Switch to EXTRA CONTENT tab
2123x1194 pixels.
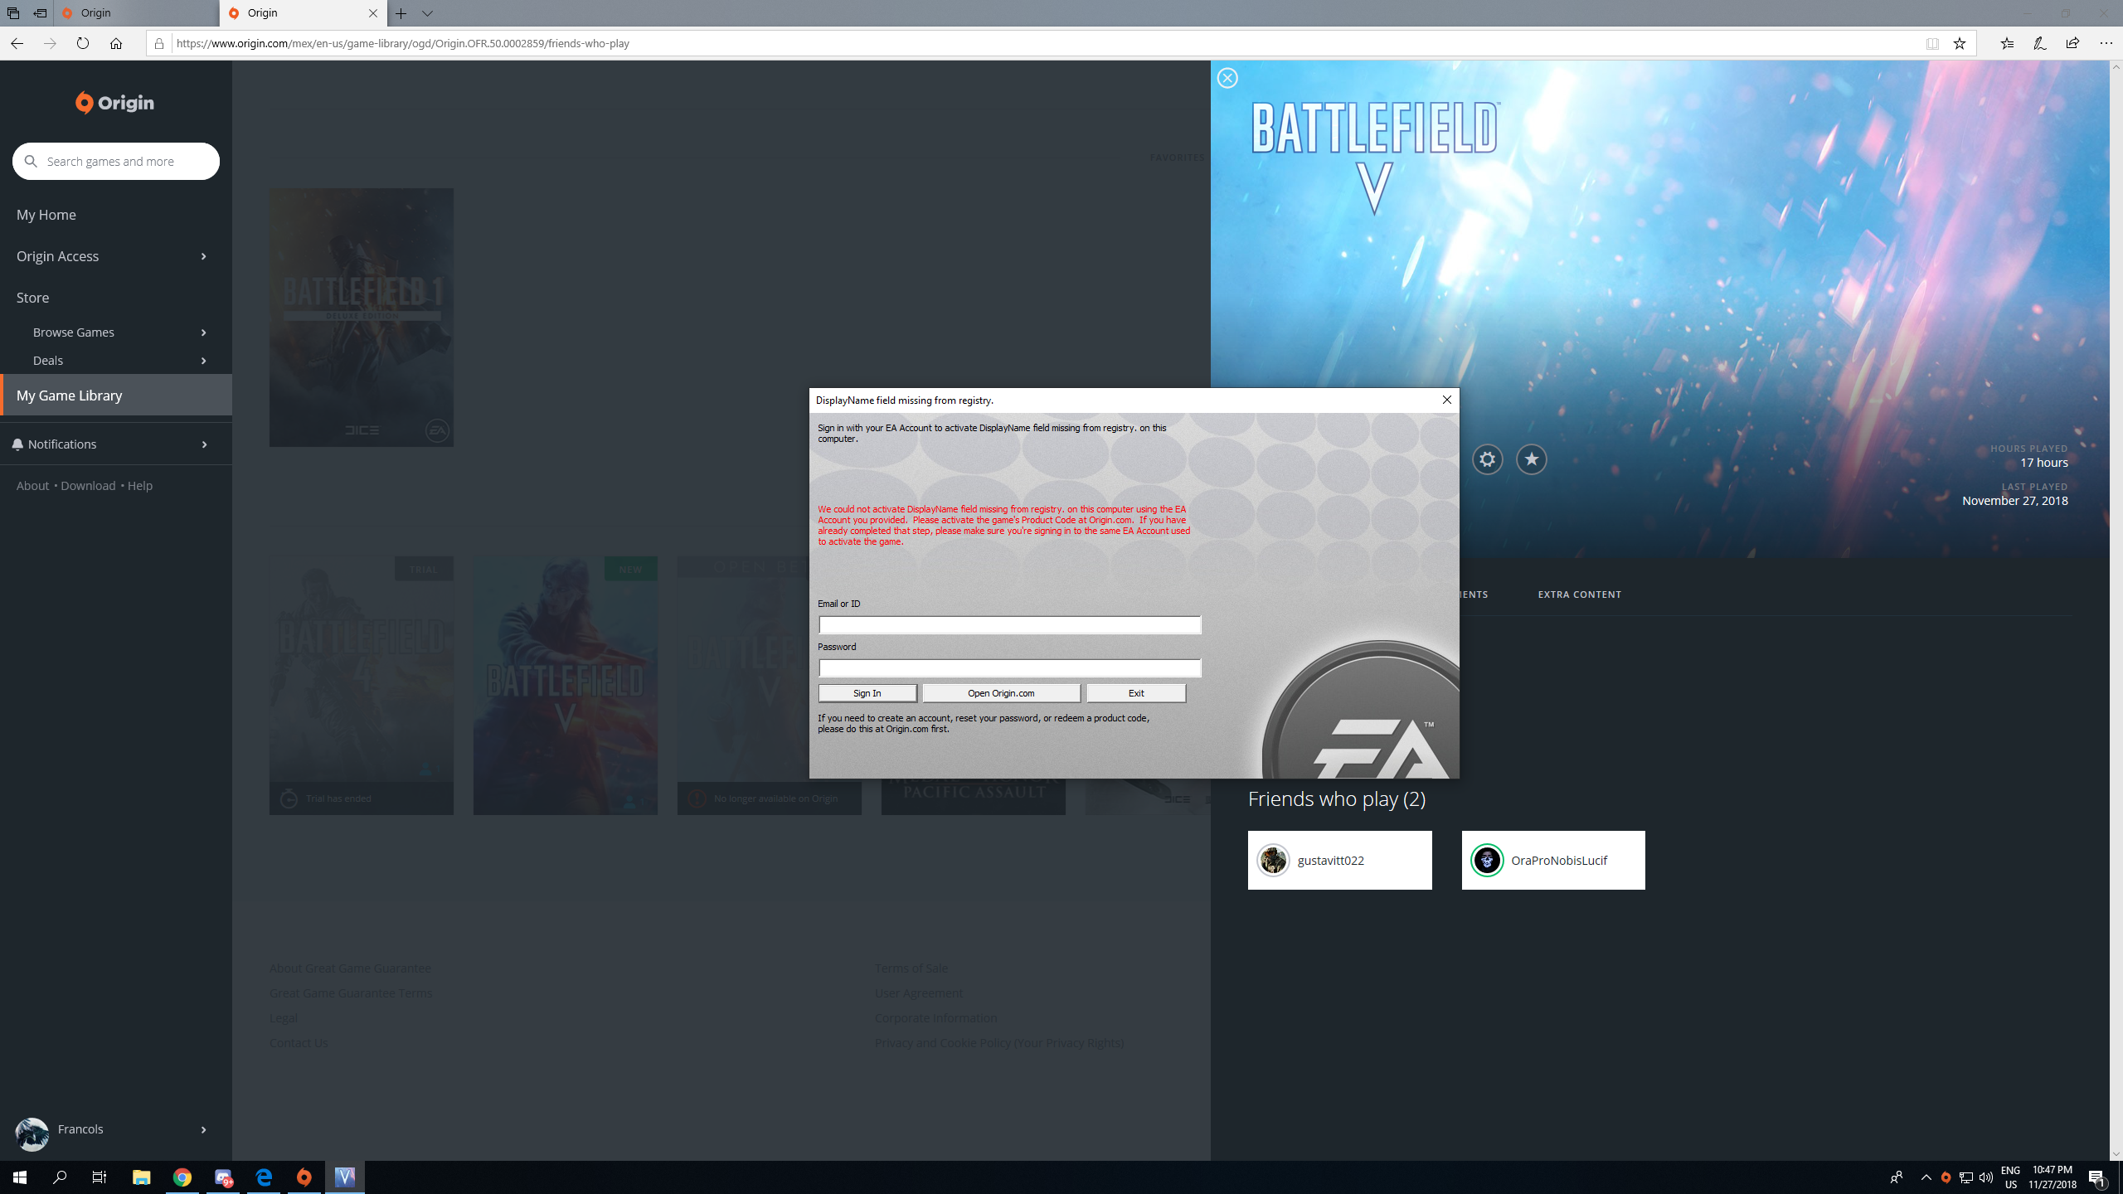[1579, 595]
